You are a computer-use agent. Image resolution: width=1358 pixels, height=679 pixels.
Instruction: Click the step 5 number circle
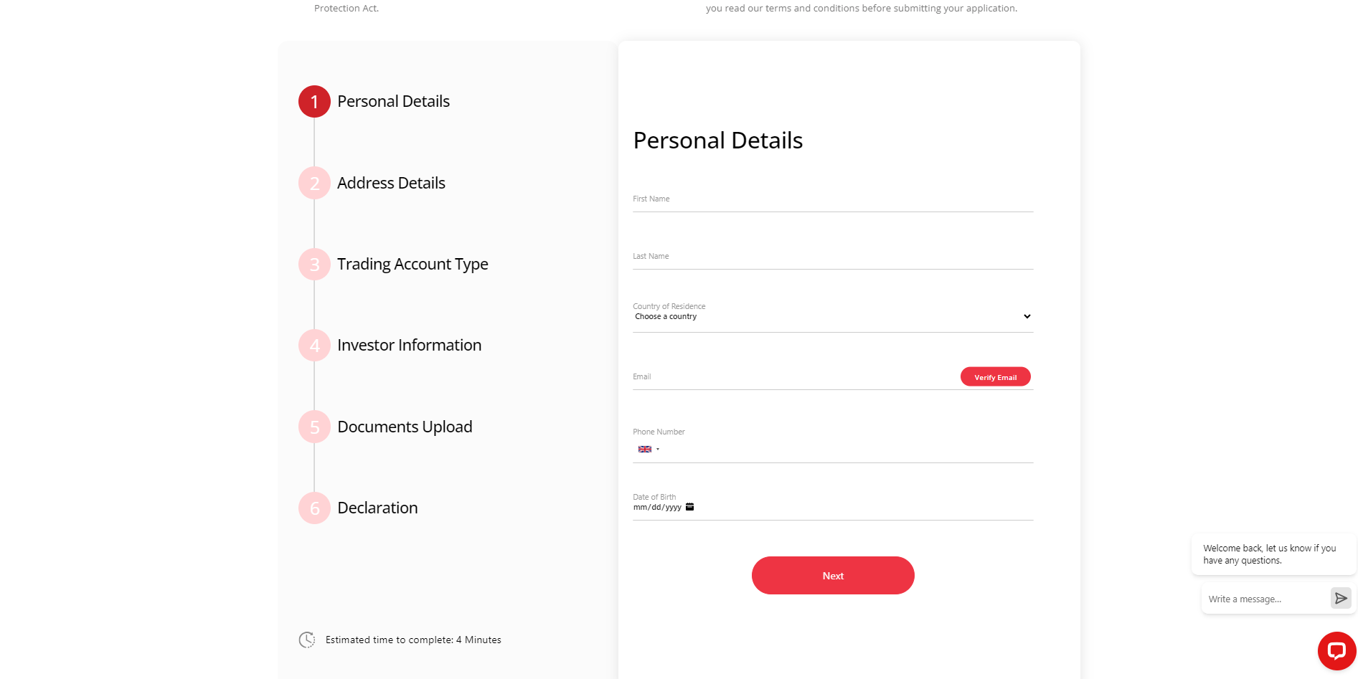coord(314,427)
